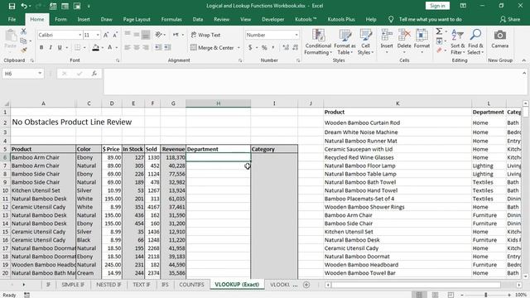Apply the fill color bucket swatch
530x298 pixels.
point(96,48)
